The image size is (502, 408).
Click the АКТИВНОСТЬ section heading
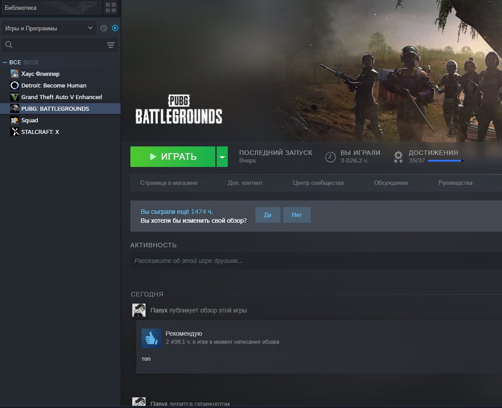click(153, 245)
